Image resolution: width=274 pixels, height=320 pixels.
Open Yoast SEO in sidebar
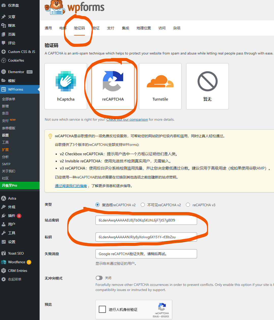[16, 253]
